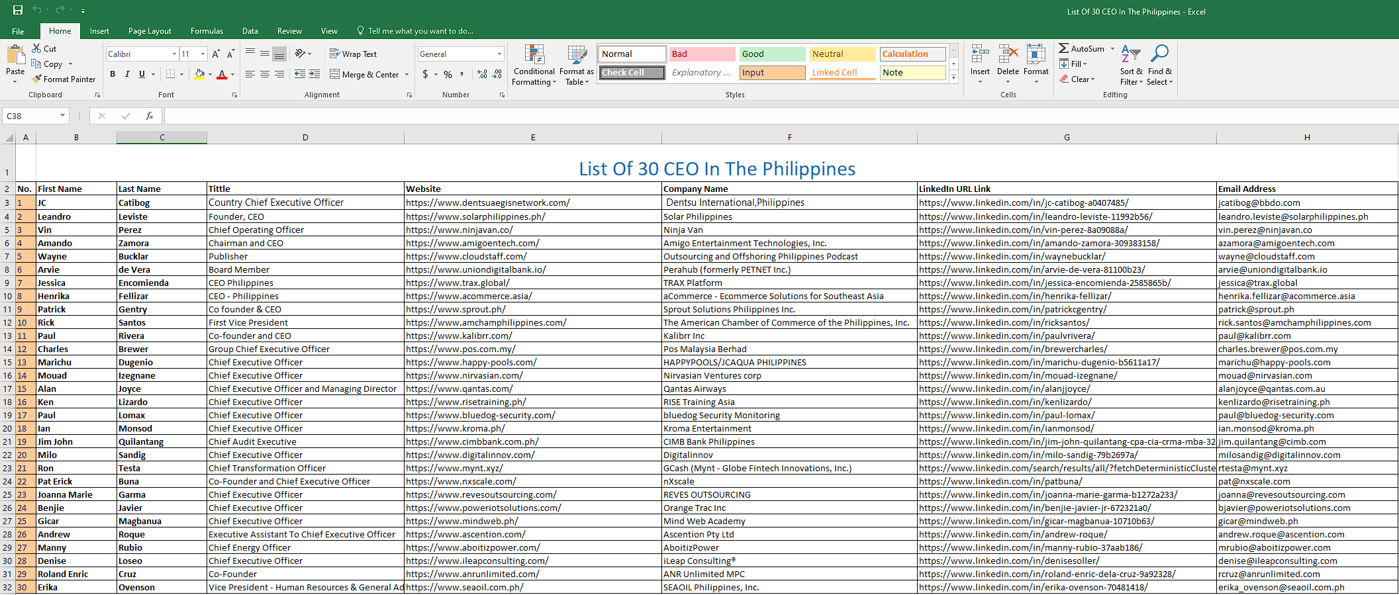Toggle Bold formatting
1399x595 pixels.
tap(113, 74)
